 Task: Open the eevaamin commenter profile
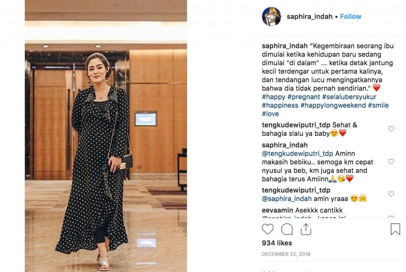click(x=277, y=210)
